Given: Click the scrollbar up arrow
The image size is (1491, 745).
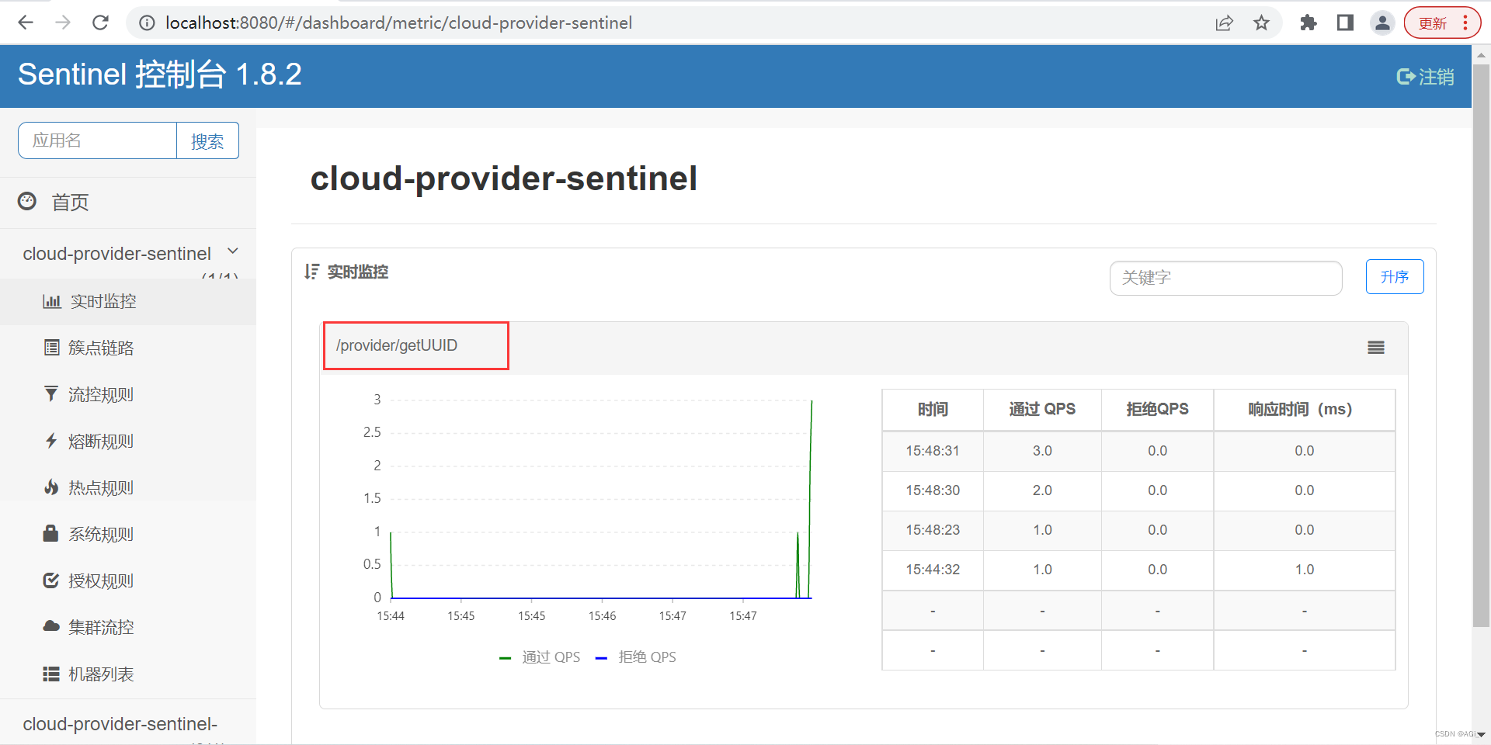Looking at the screenshot, I should (1481, 54).
